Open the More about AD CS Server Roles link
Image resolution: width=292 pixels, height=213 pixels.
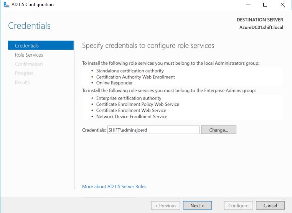(114, 187)
